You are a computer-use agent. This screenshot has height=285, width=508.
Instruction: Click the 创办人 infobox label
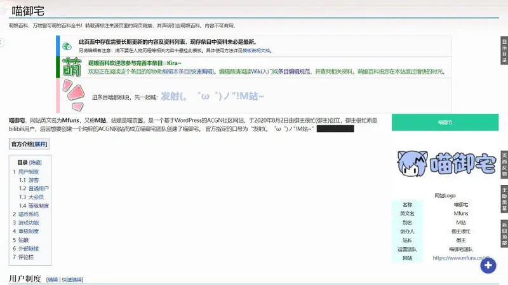point(407,232)
